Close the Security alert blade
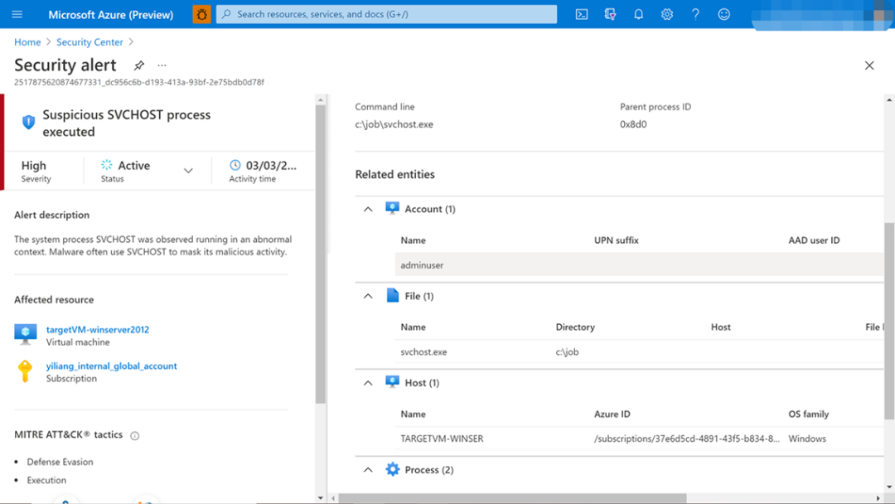Viewport: 895px width, 504px height. 869,65
